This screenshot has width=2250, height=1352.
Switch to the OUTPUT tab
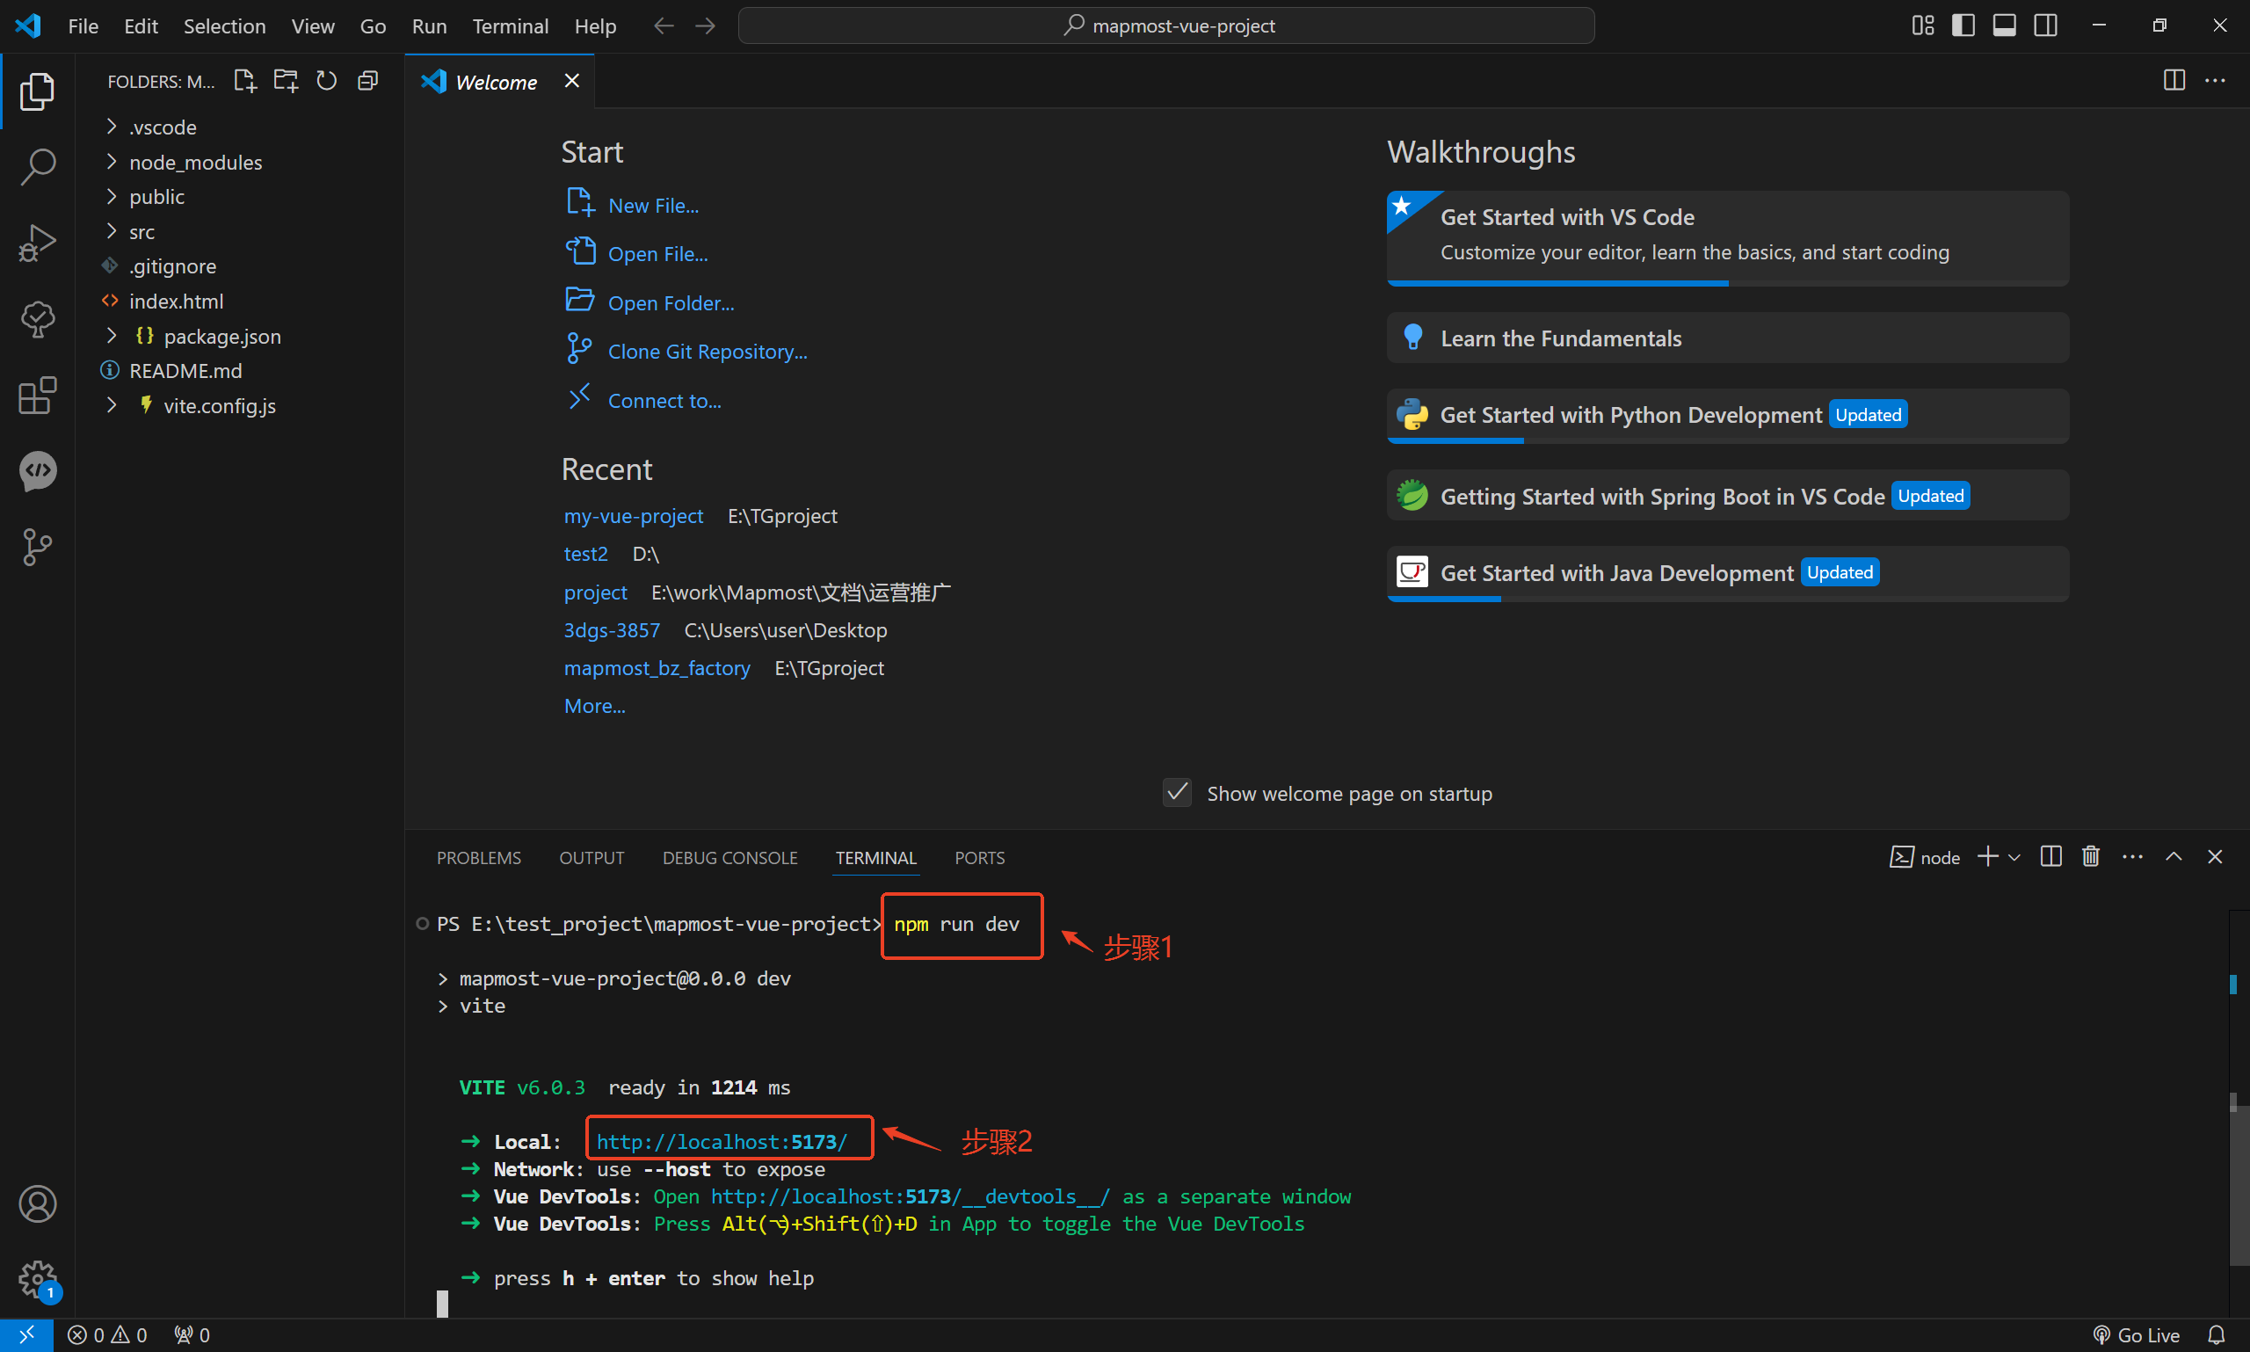(592, 857)
